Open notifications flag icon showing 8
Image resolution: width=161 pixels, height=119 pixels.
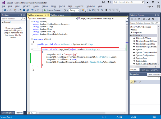(109, 2)
